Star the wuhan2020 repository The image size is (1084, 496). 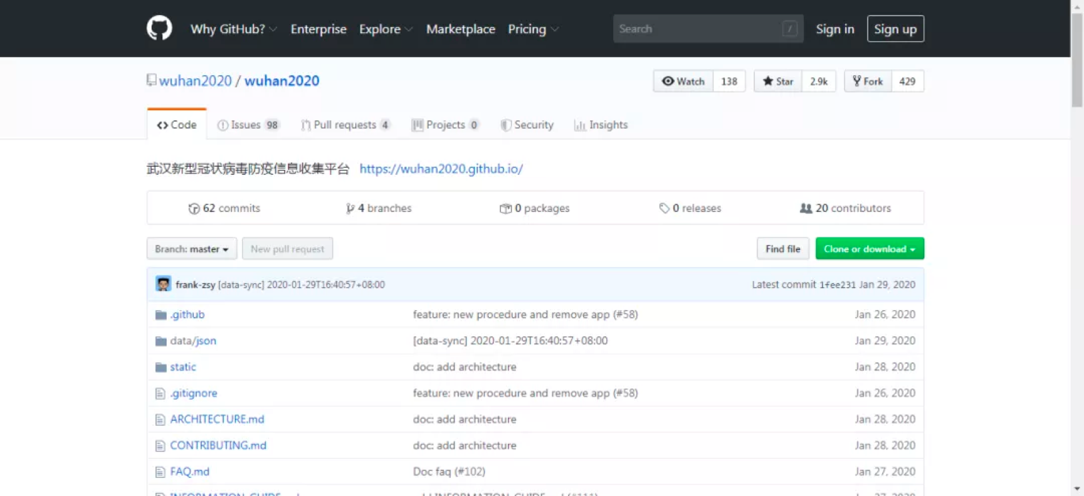(x=777, y=82)
